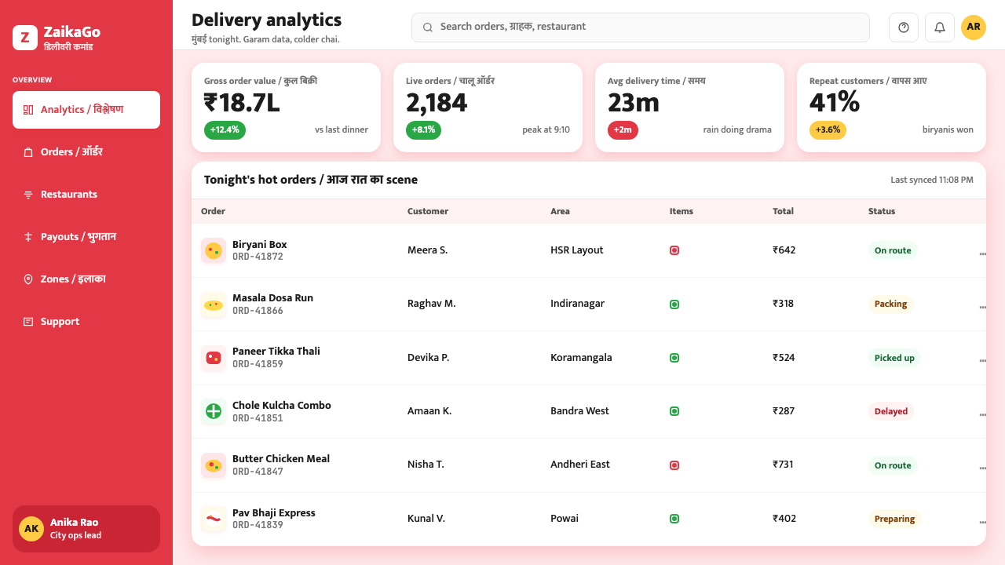Open more options for Paneer Tikka Thali

coord(982,361)
